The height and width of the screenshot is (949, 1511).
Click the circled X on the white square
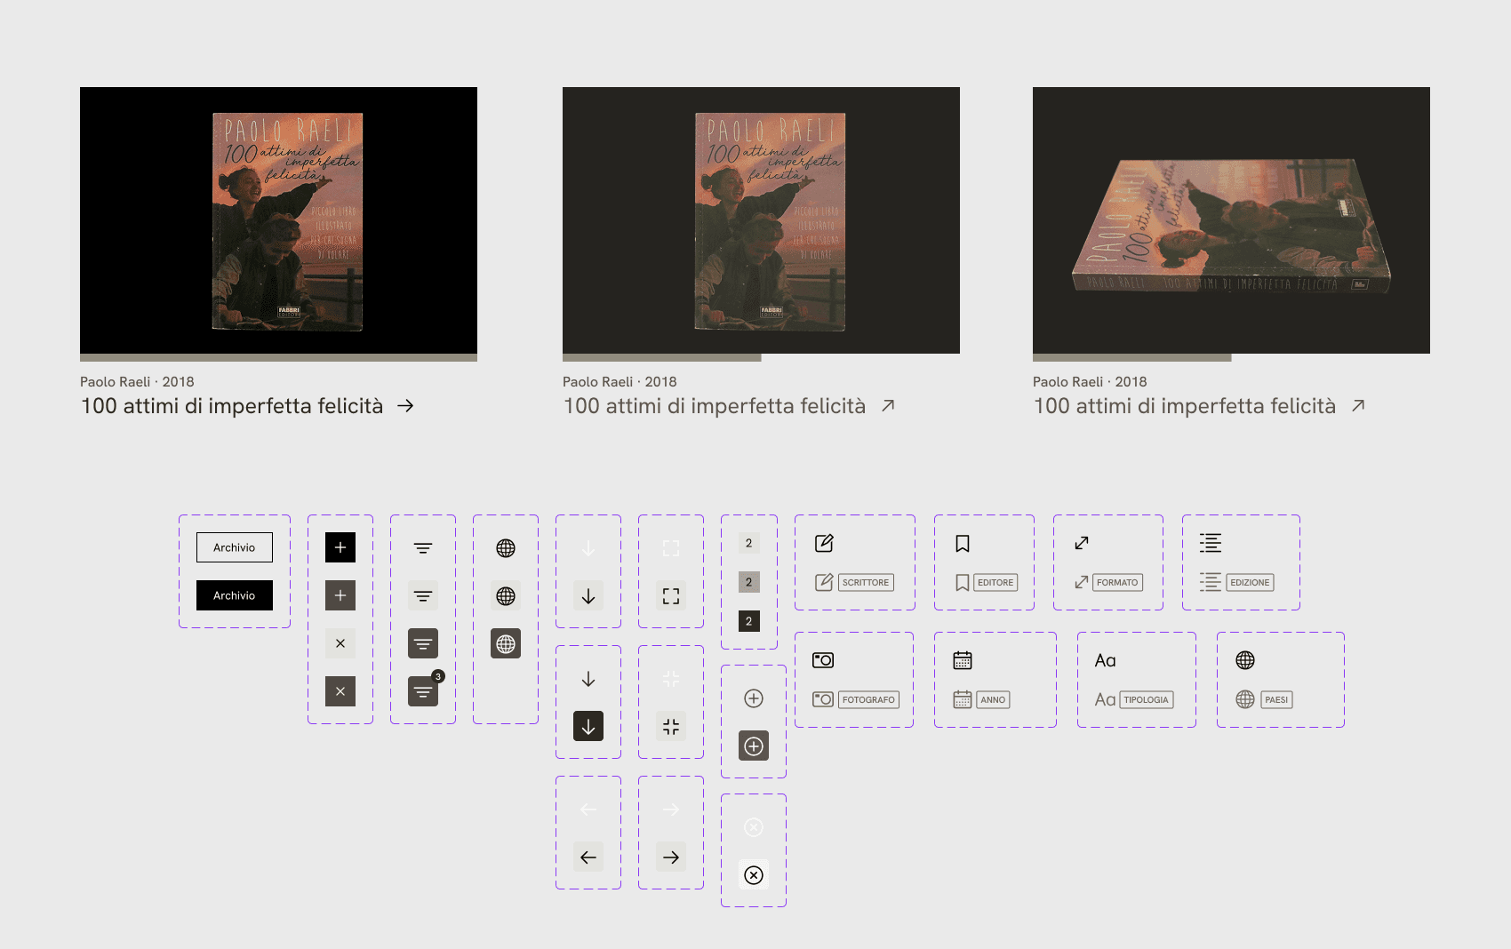754,875
